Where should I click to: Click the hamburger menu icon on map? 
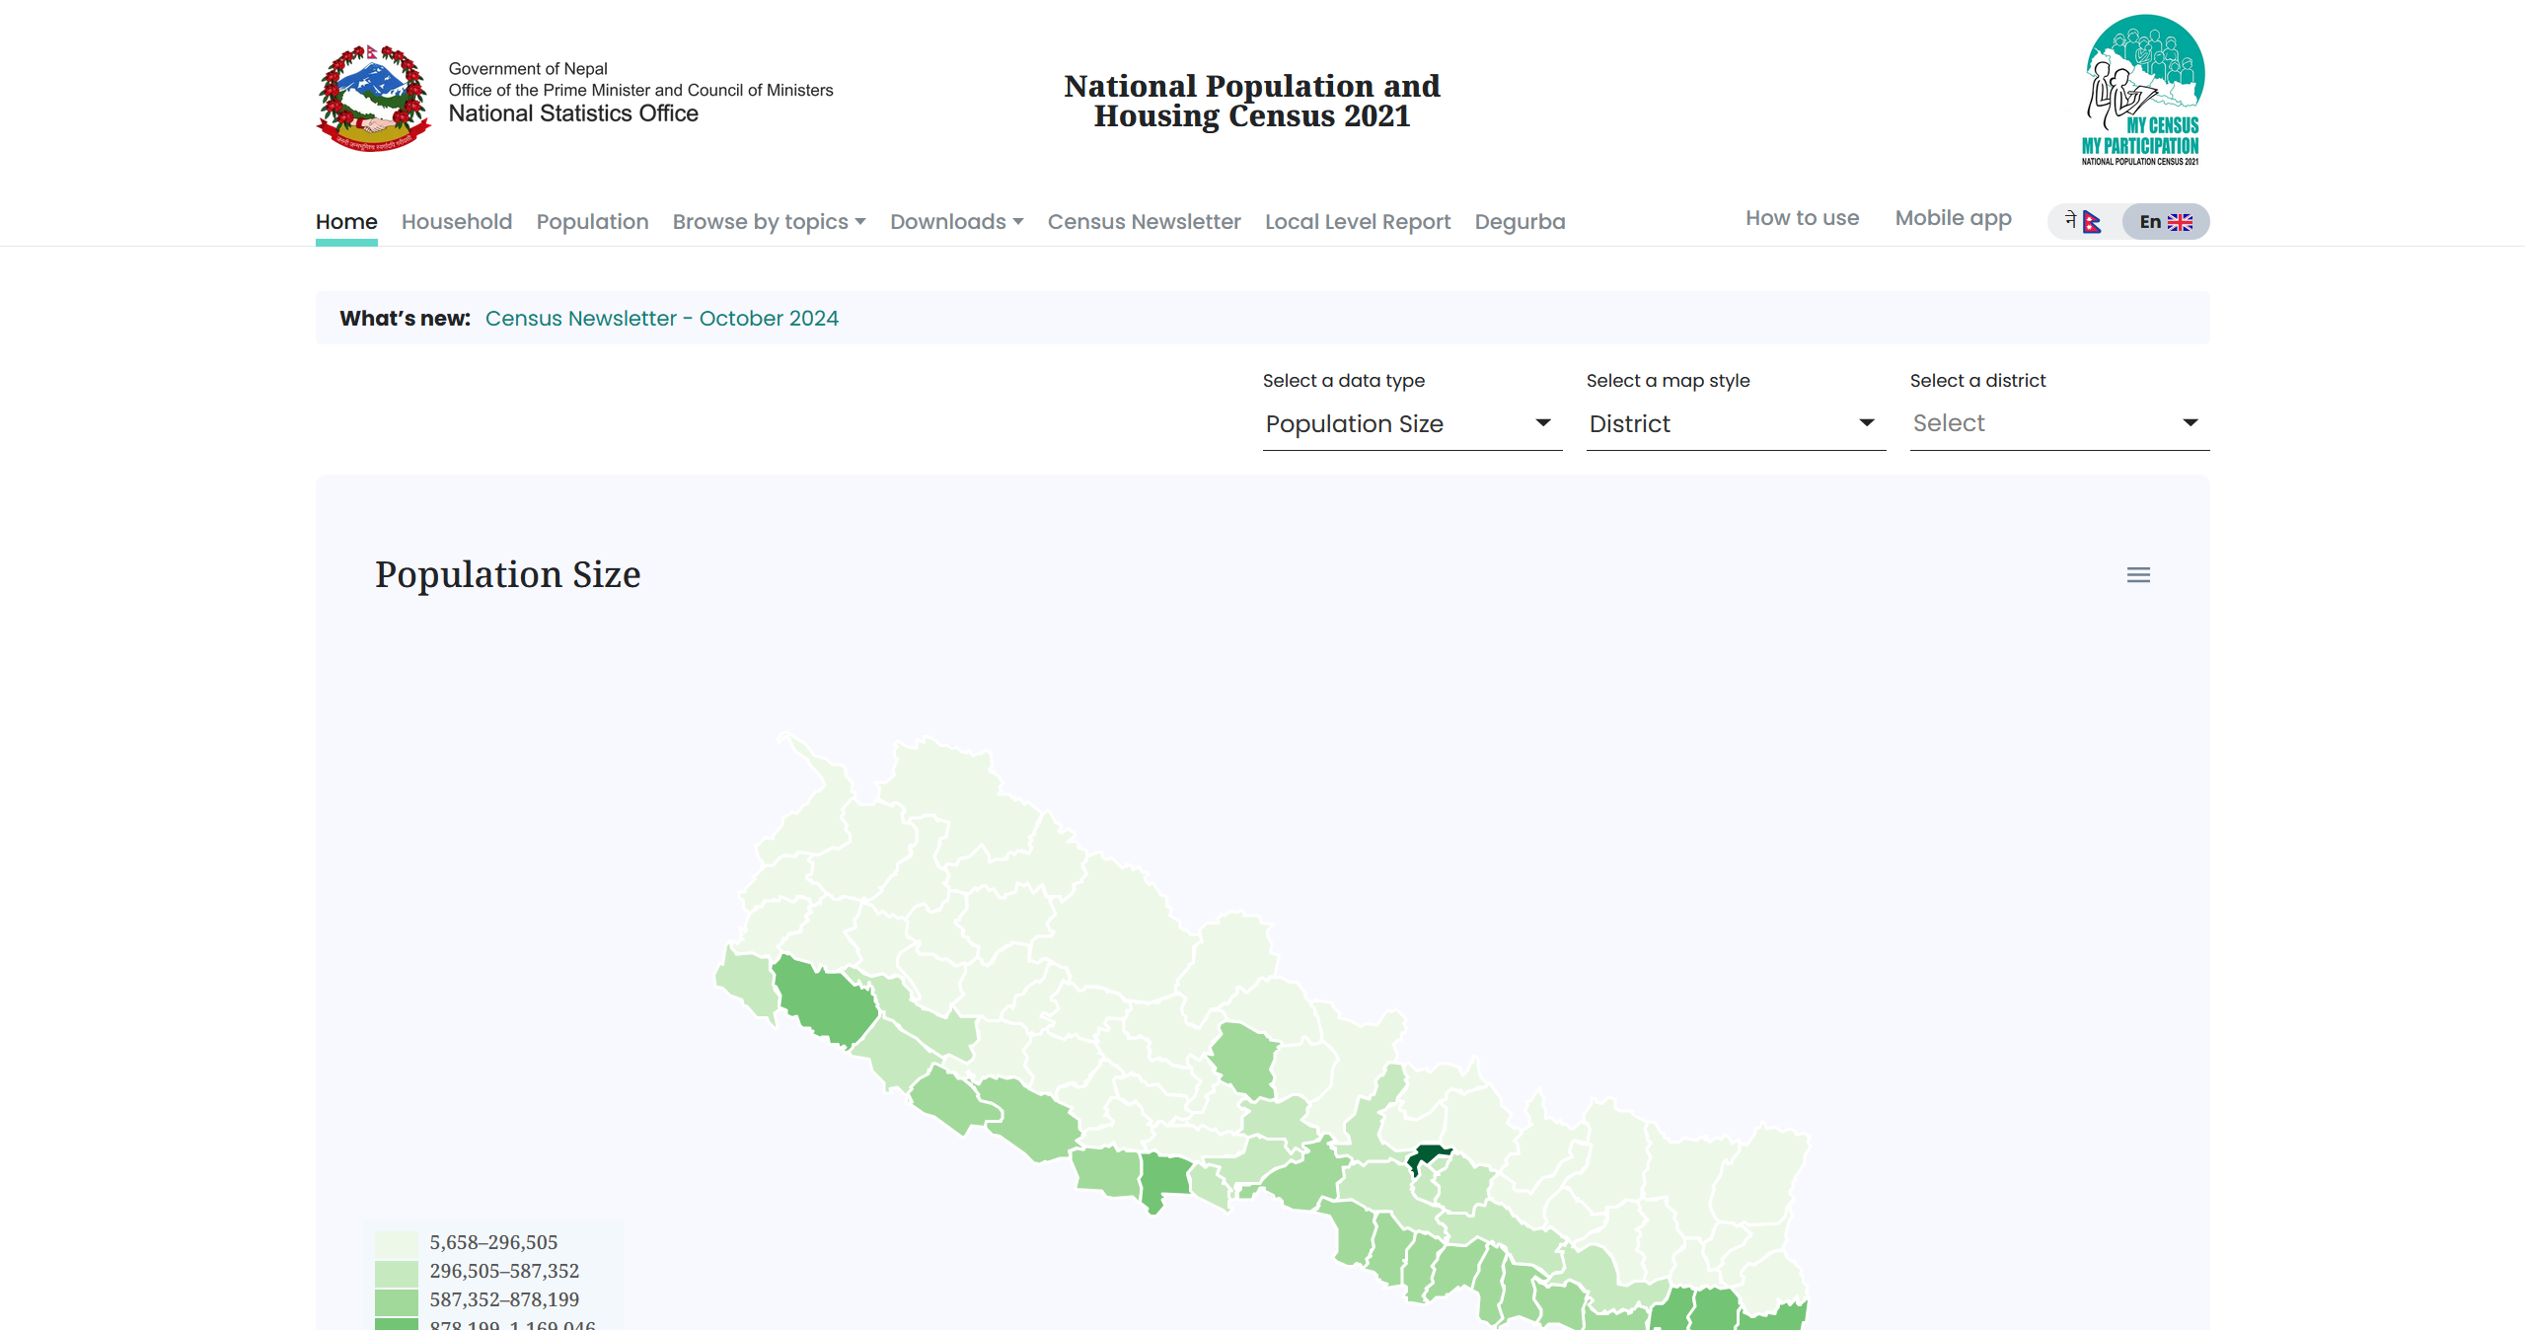(2139, 575)
